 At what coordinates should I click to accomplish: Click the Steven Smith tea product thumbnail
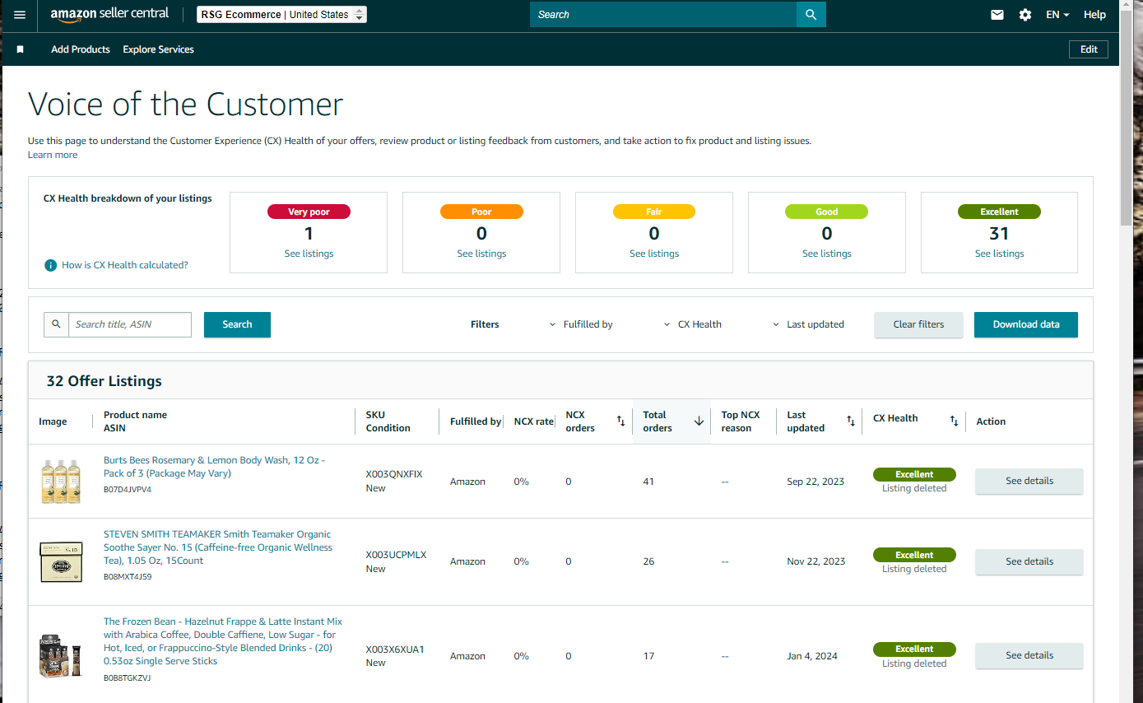click(x=61, y=561)
